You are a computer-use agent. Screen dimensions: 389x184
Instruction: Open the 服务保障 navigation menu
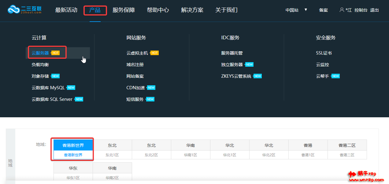[124, 10]
